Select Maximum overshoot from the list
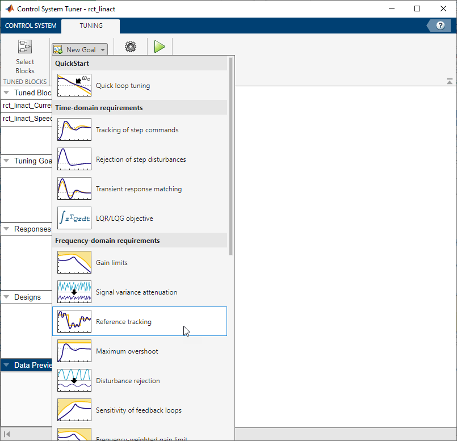The height and width of the screenshot is (441, 457). tap(127, 351)
